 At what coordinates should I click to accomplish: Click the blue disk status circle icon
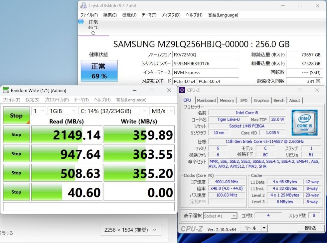[81, 22]
